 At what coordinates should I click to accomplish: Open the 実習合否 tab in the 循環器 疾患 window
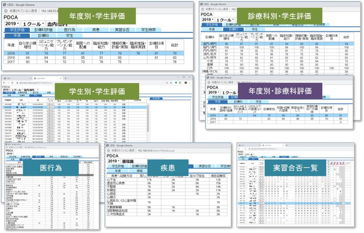205,166
